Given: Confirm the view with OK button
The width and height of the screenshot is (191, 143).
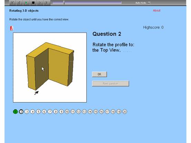Looking at the screenshot, I should (99, 74).
